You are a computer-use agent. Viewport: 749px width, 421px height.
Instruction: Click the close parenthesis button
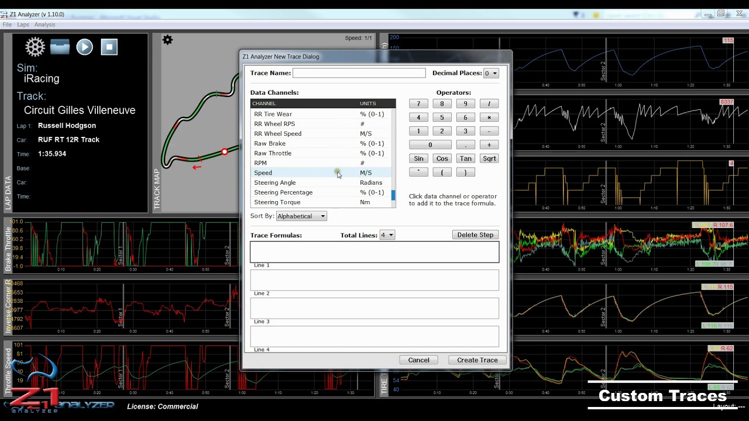pos(465,172)
